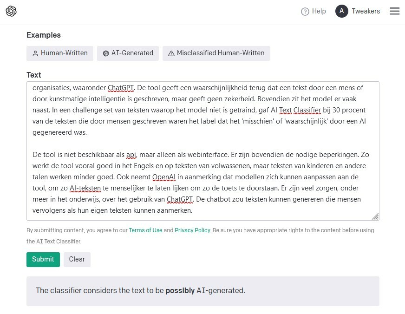
Task: Open the hamburger menu
Action: click(x=395, y=11)
